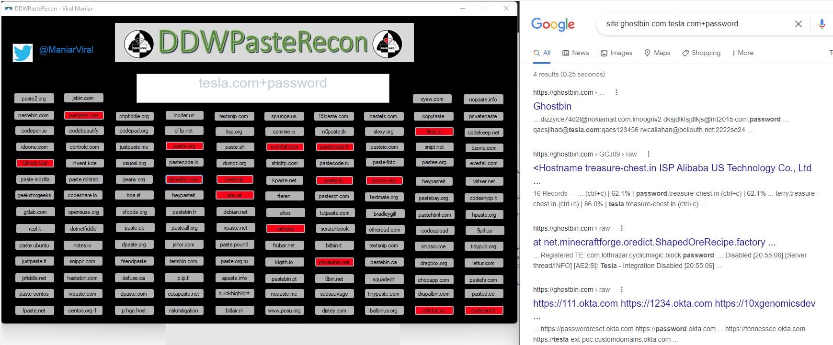
Task: Click the red Github Gist button
Action: [x=35, y=163]
